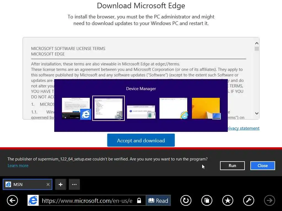Open Page tools wrench icon
Image resolution: width=282 pixels, height=211 pixels.
point(249,200)
